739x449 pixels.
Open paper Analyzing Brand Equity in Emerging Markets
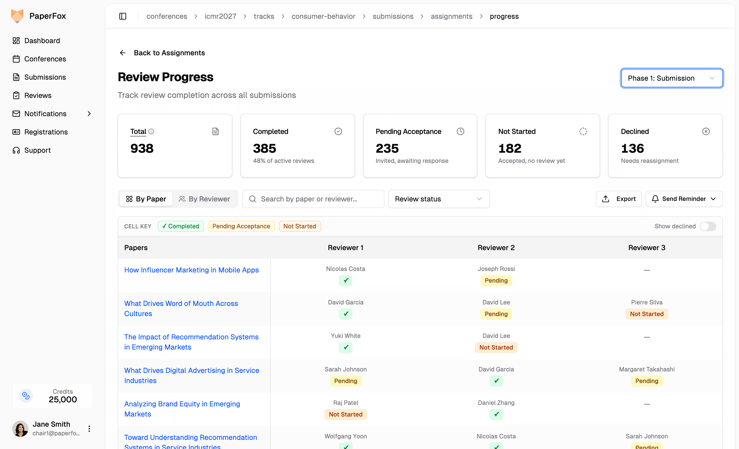point(182,409)
